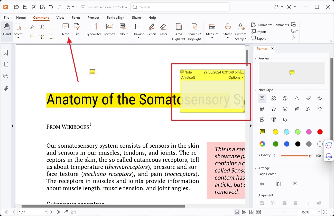Choose the paragraph note style
The width and height of the screenshot is (334, 216).
(274, 120)
